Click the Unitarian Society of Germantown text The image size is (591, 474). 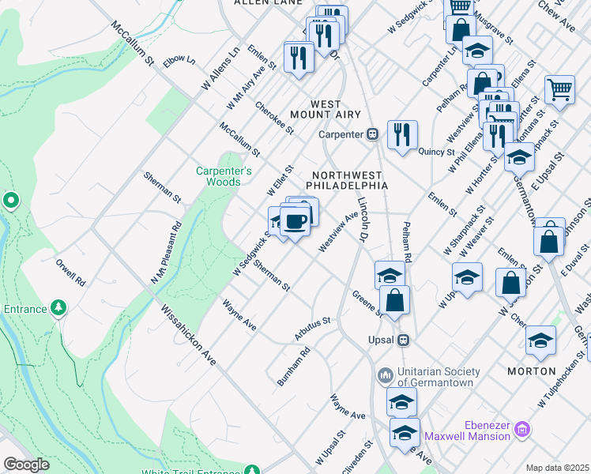coord(439,377)
